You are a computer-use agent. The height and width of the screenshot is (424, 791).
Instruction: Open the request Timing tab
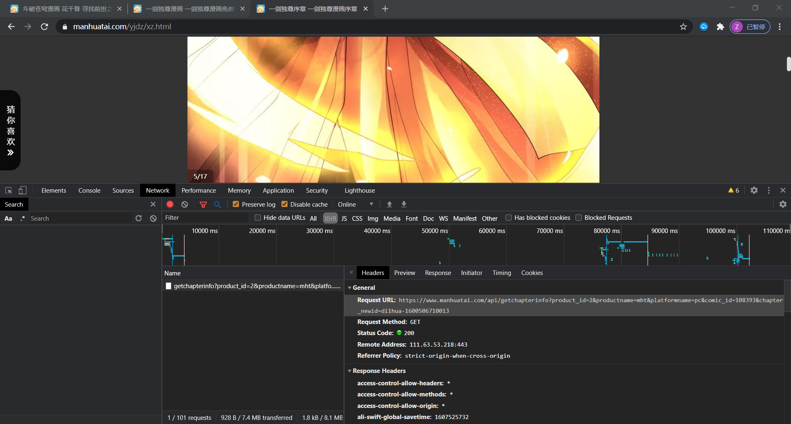[x=502, y=273]
